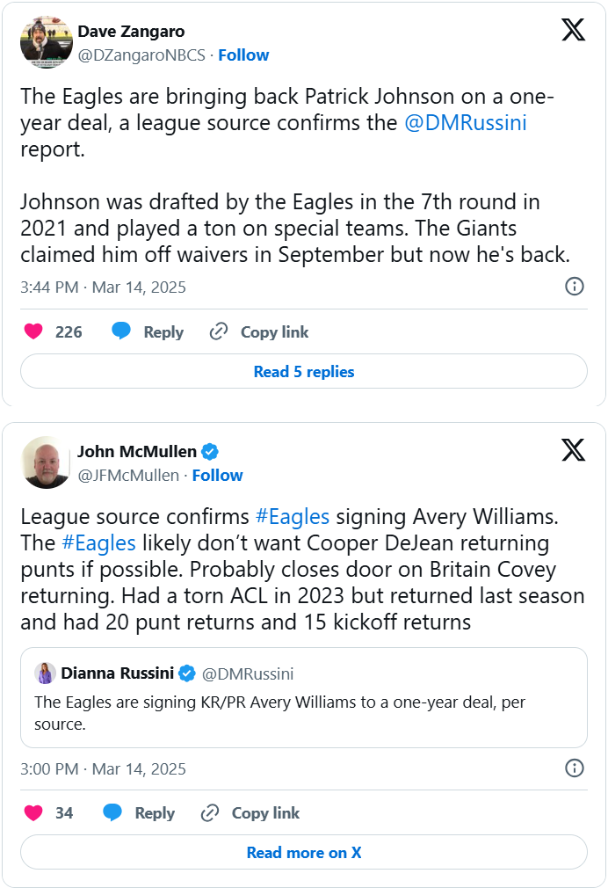Follow @JFMcMullen
608x888 pixels.
217,475
